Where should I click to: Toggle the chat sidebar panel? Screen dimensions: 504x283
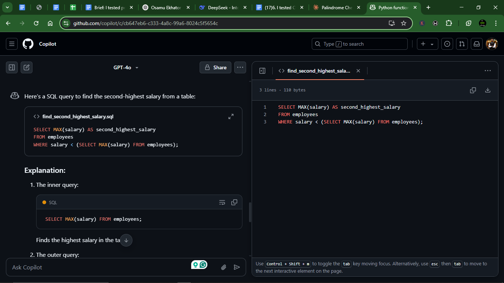point(12,67)
